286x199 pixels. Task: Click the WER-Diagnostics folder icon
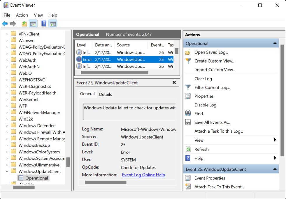pos(13,86)
